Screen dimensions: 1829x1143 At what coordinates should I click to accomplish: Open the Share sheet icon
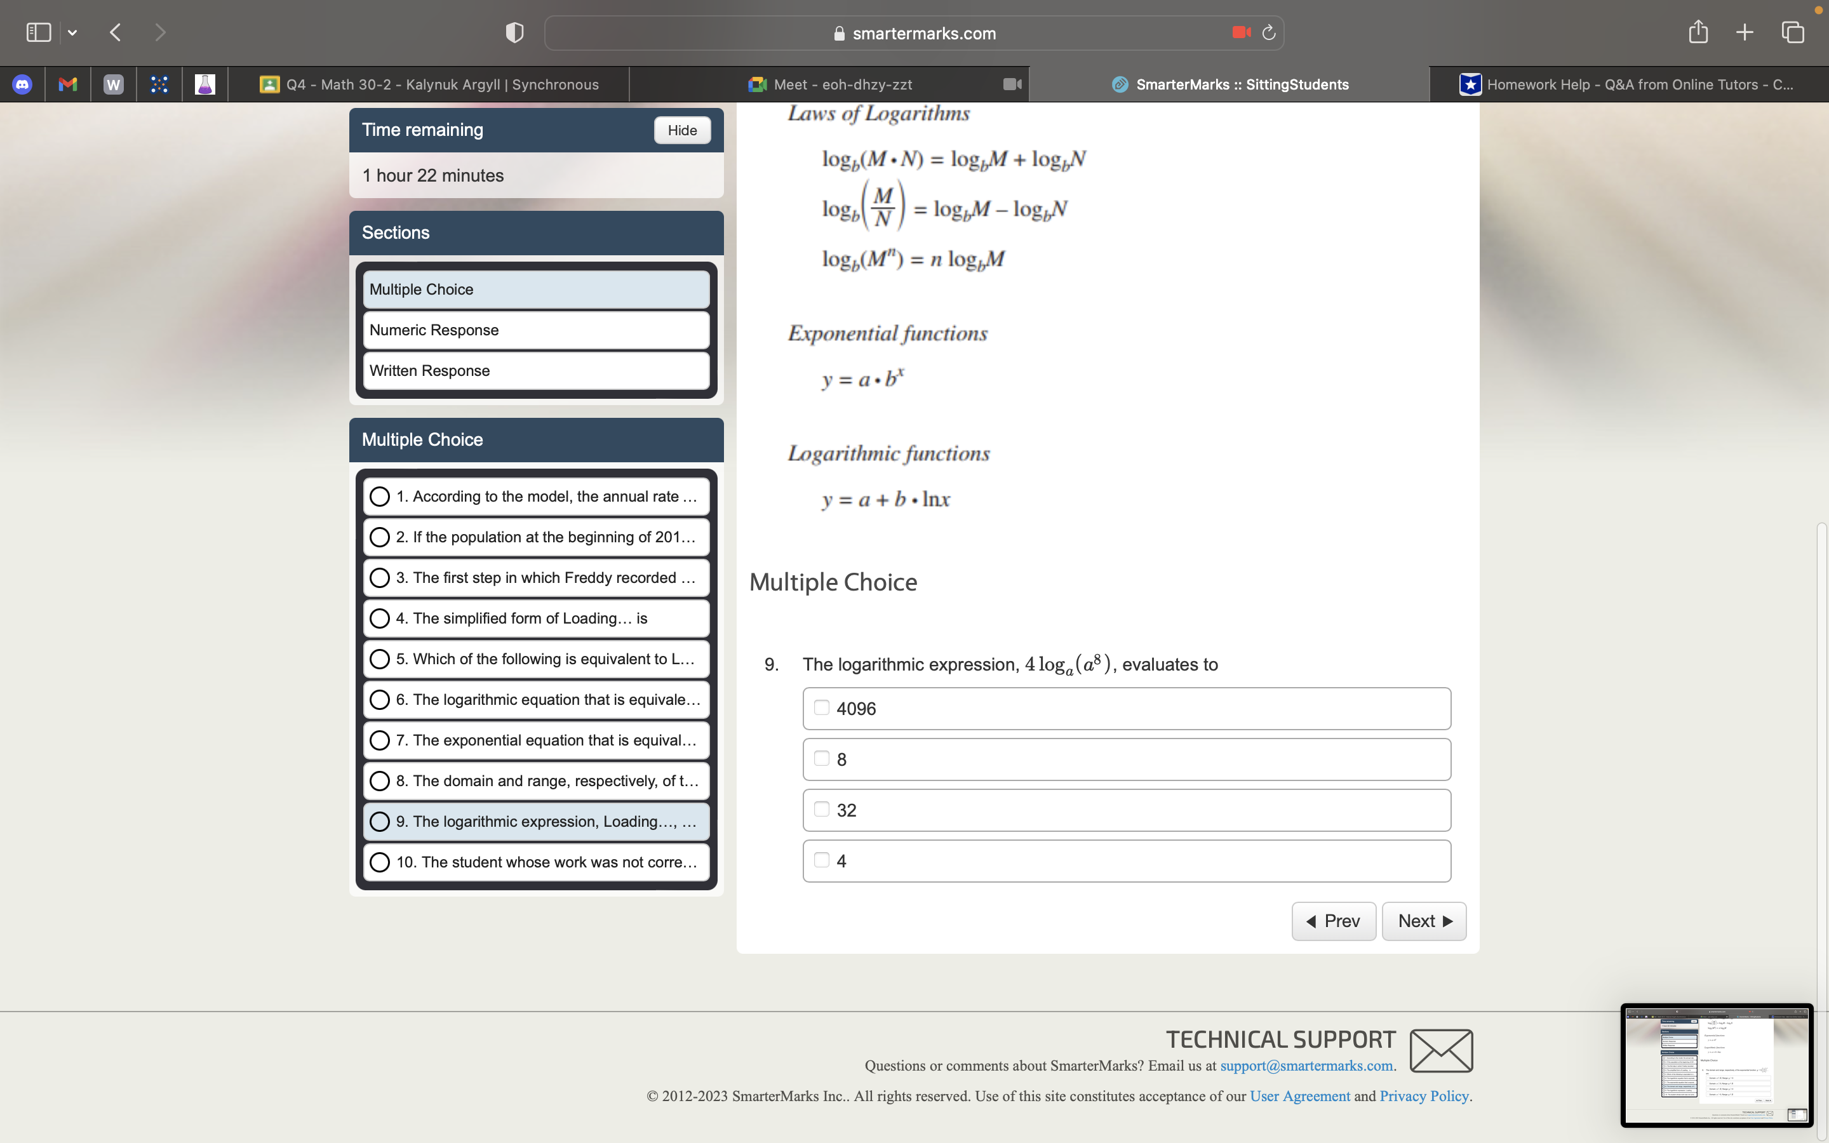point(1698,32)
